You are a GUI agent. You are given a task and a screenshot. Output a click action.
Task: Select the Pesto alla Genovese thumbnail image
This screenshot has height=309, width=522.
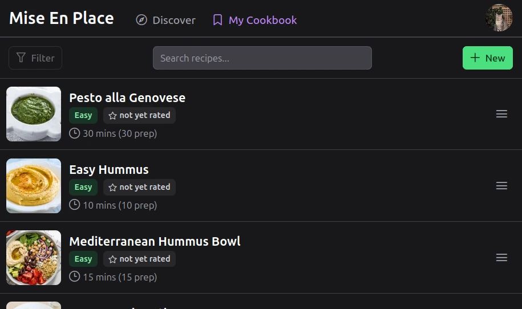coord(34,114)
